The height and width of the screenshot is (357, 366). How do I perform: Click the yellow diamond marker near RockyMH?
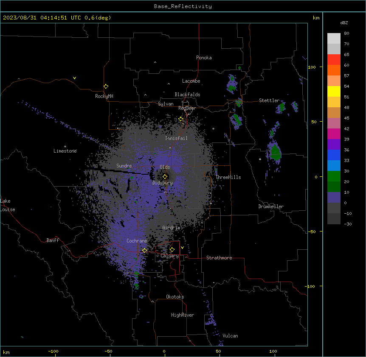pyautogui.click(x=106, y=86)
